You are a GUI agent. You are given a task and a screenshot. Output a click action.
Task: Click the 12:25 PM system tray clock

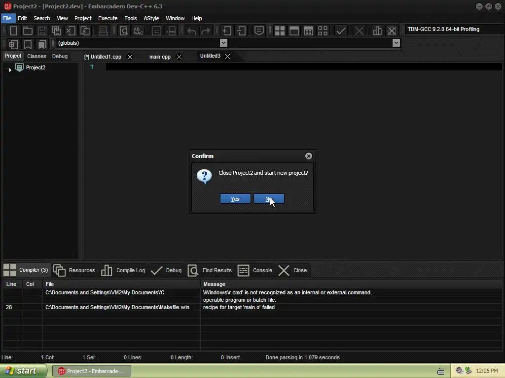click(487, 371)
